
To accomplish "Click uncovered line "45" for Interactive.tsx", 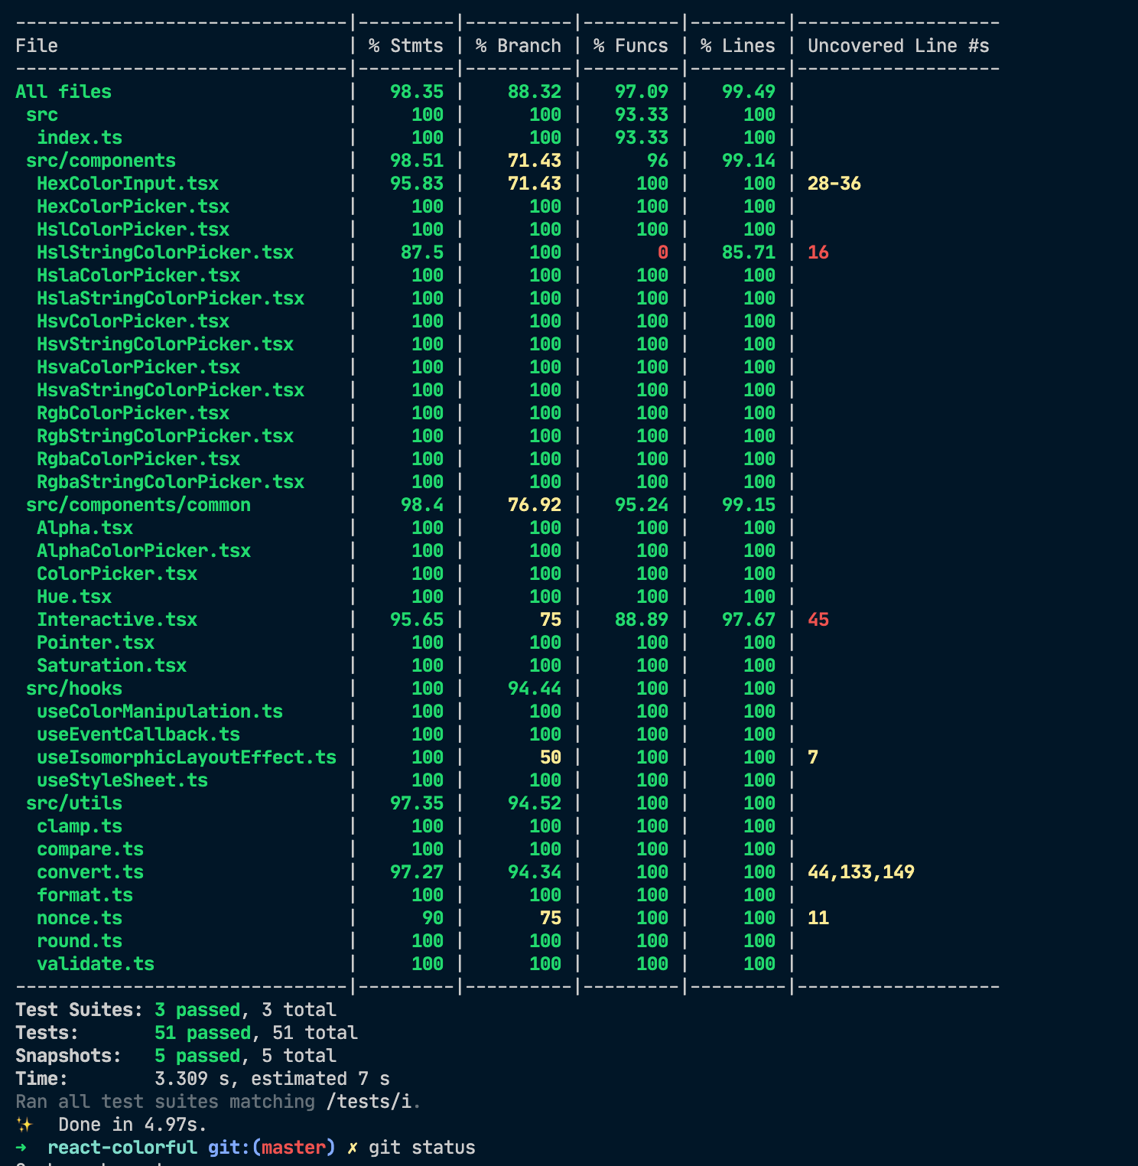I will (818, 620).
